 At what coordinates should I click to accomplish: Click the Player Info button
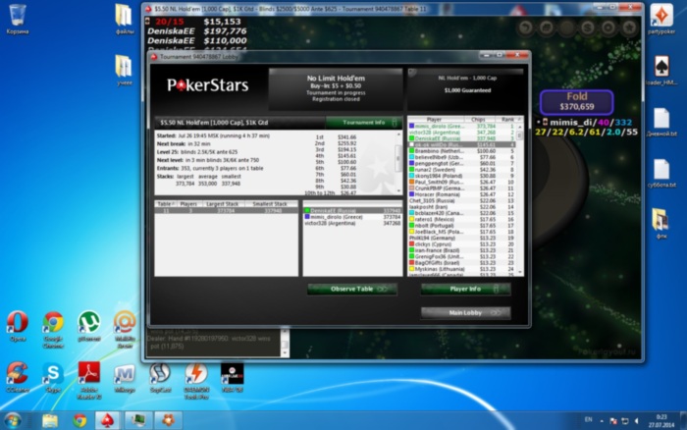[x=466, y=289]
